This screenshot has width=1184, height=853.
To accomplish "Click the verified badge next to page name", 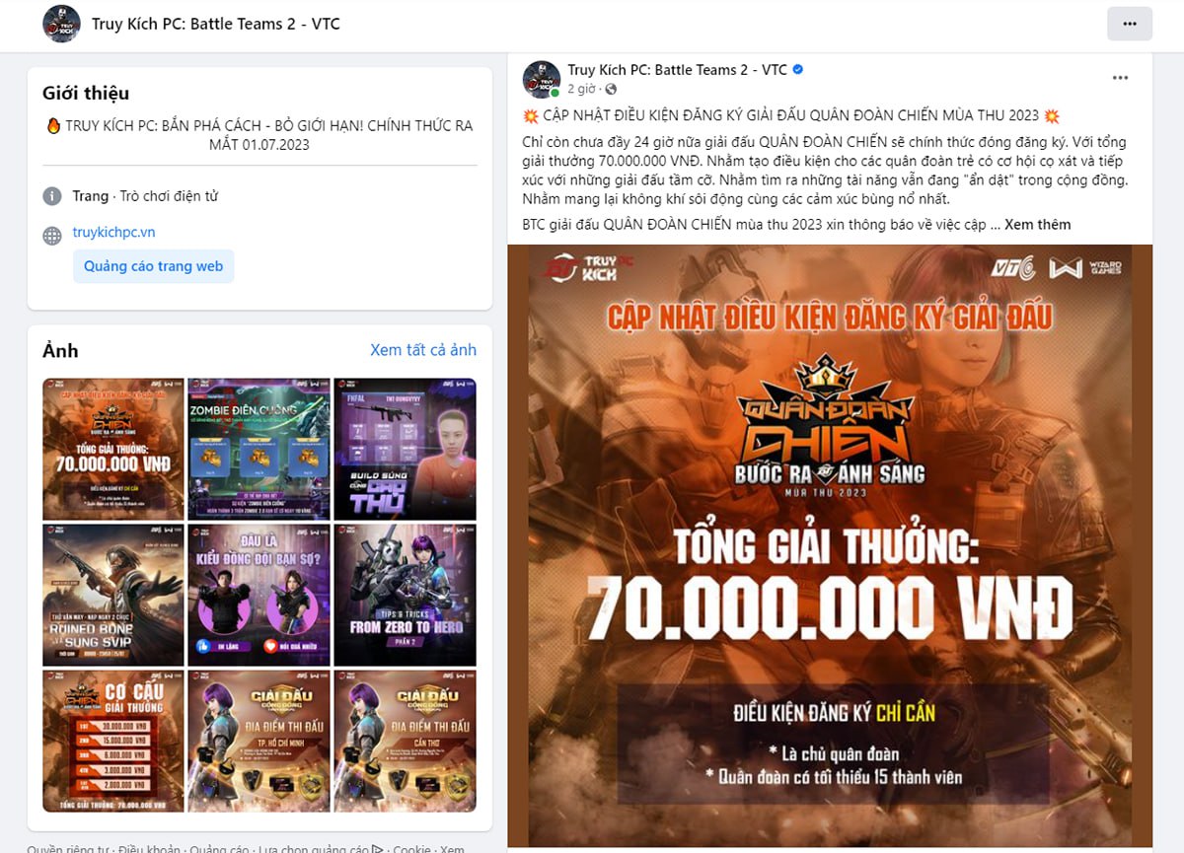I will tap(798, 69).
